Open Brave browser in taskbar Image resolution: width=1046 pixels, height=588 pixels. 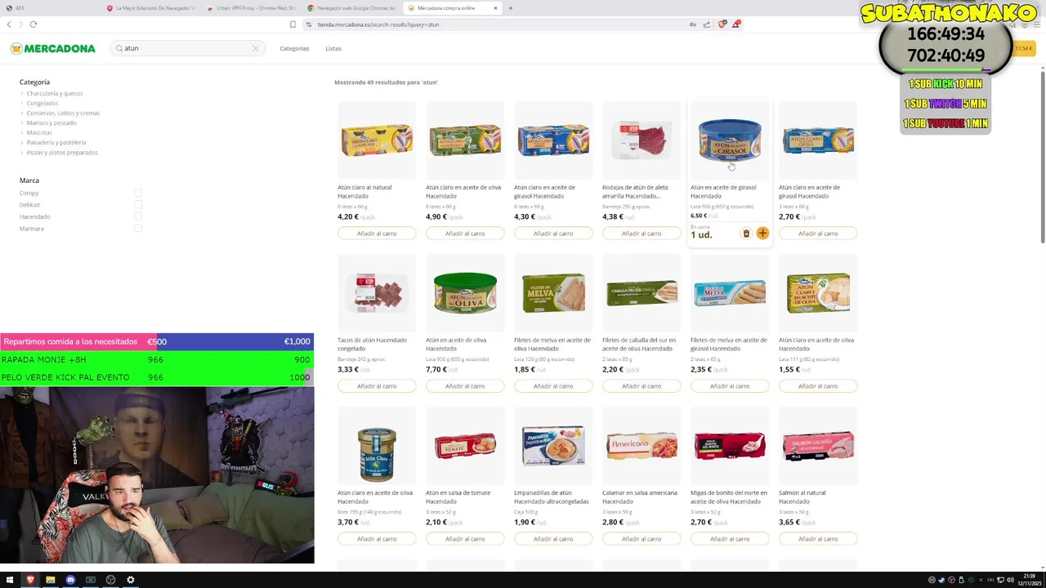pos(30,580)
